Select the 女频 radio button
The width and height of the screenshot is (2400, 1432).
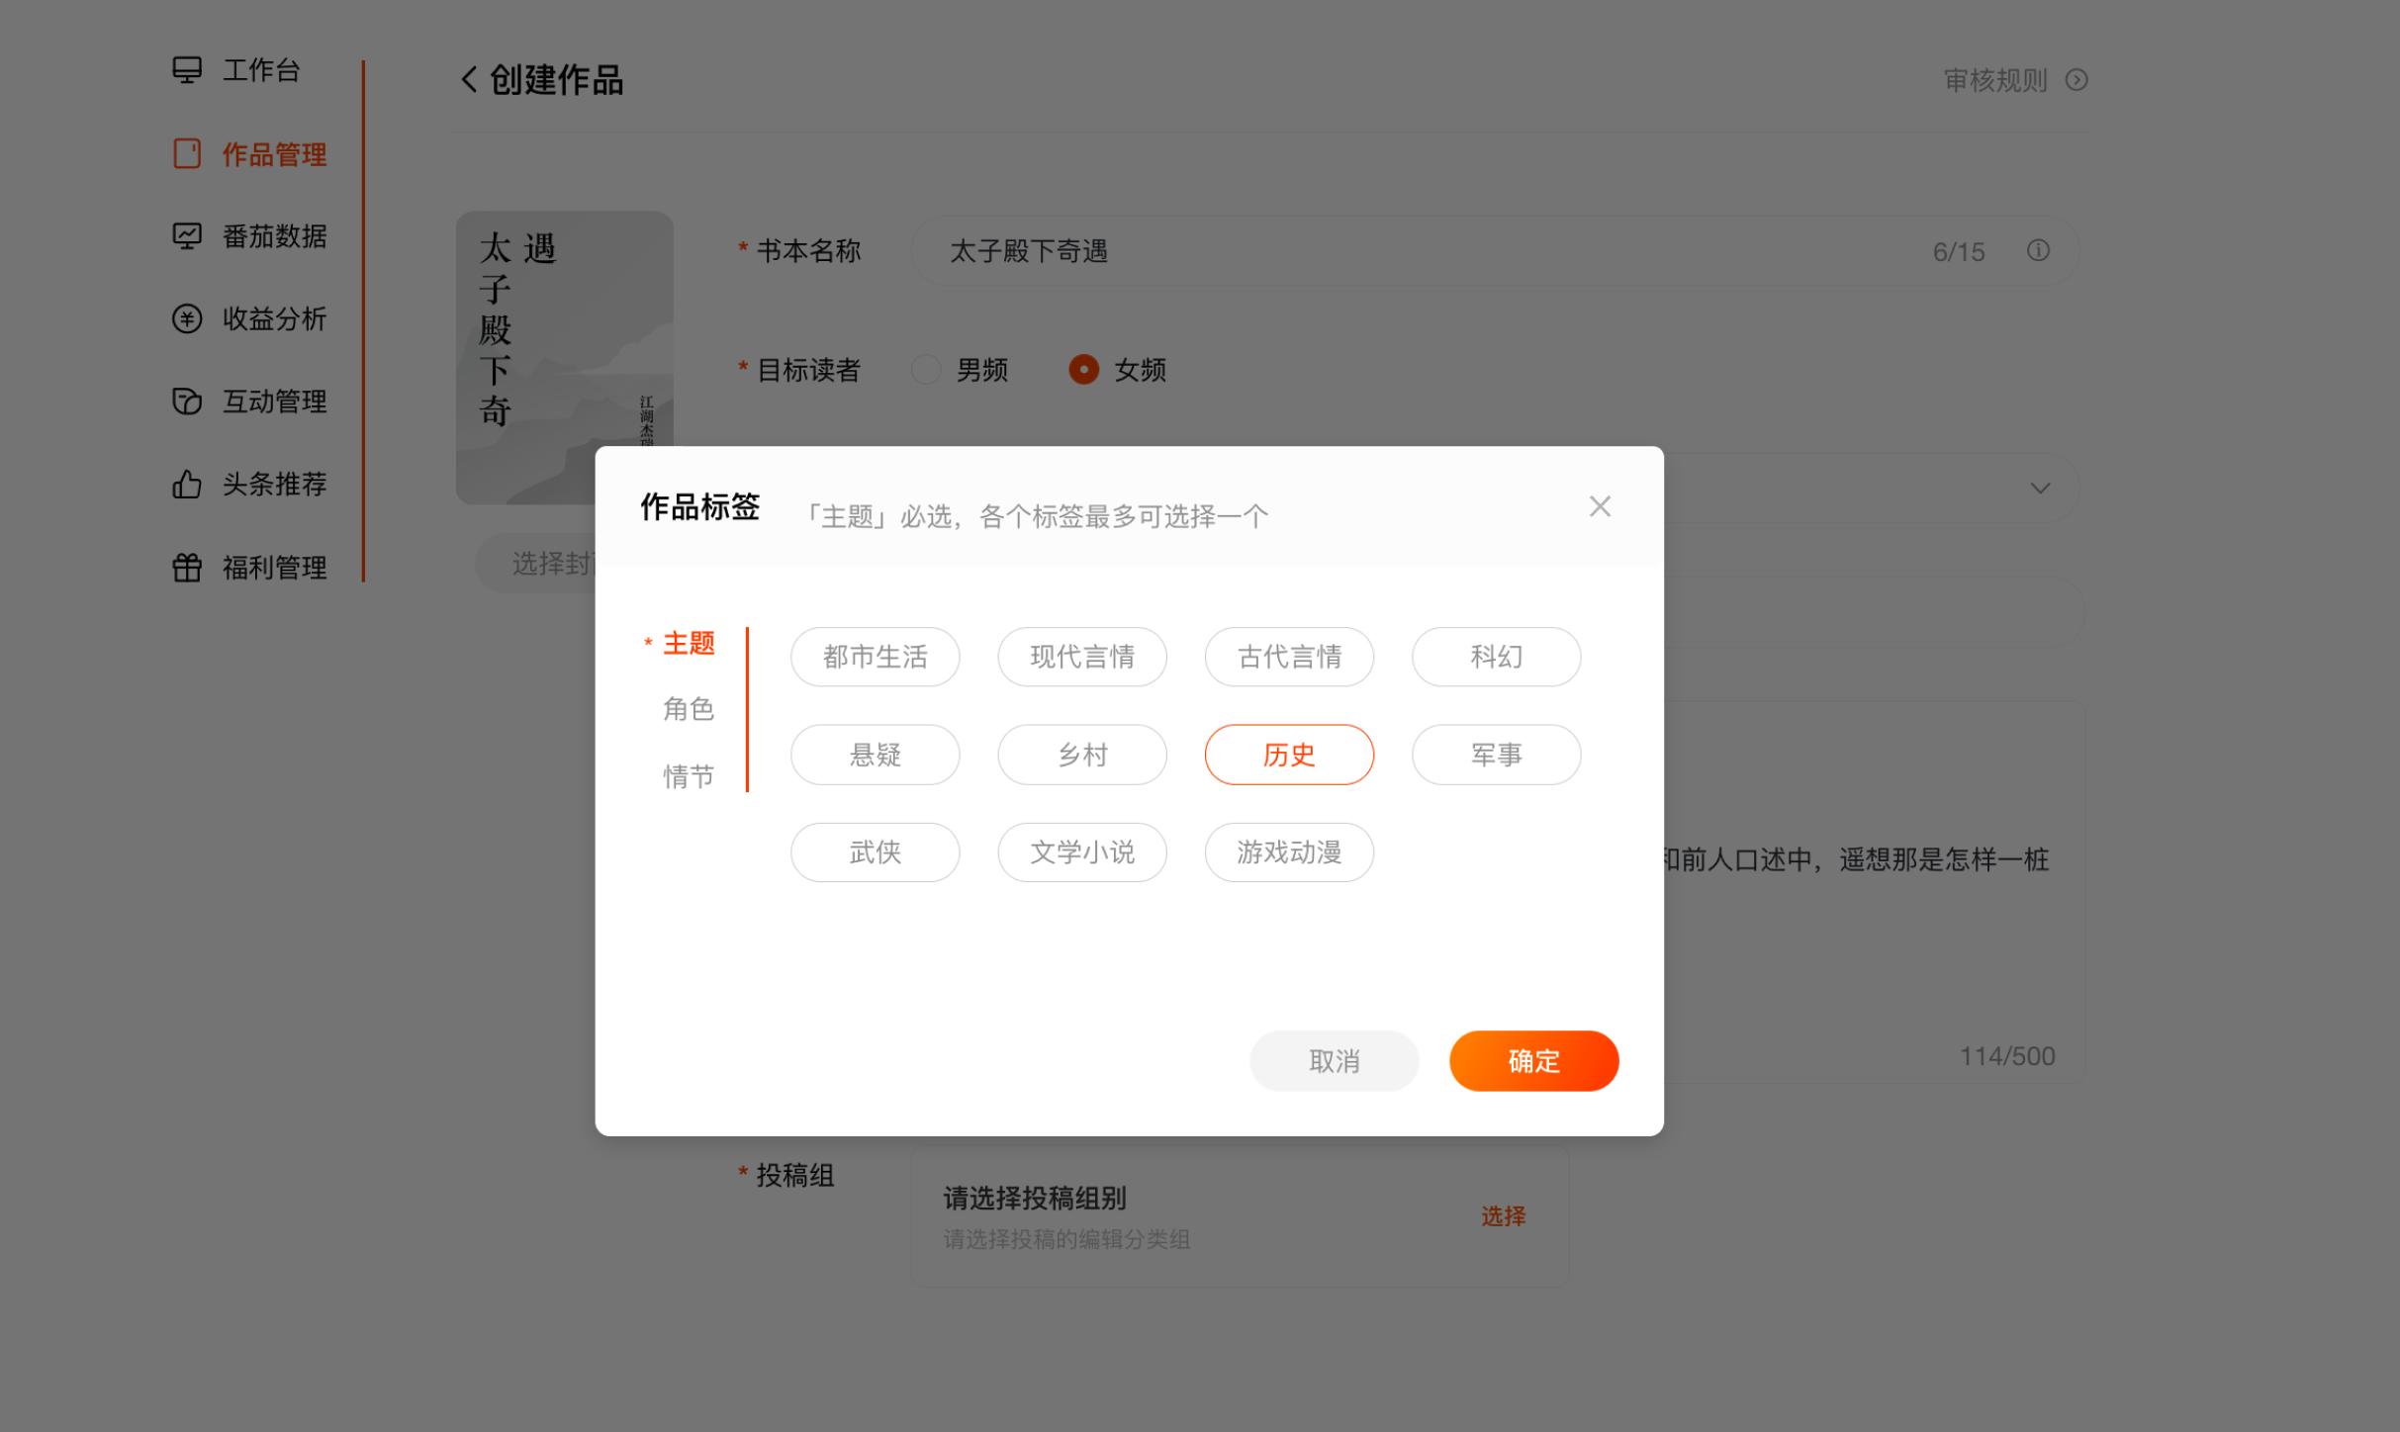click(x=1084, y=370)
